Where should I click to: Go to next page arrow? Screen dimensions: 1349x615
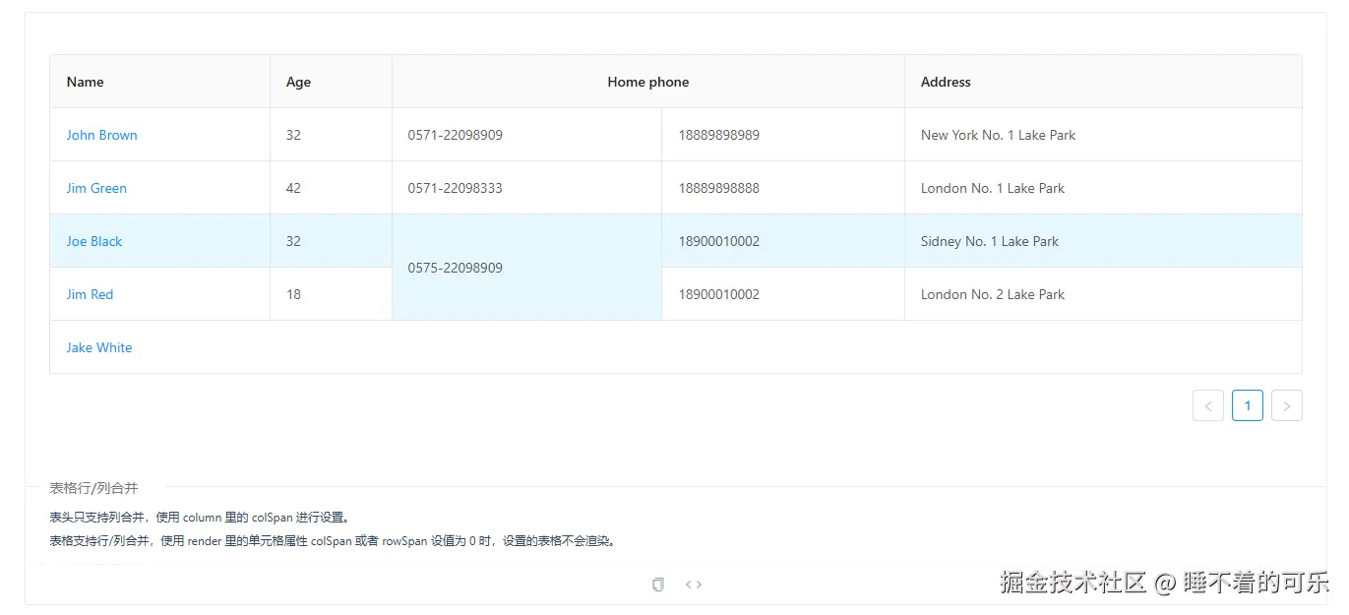pyautogui.click(x=1287, y=405)
